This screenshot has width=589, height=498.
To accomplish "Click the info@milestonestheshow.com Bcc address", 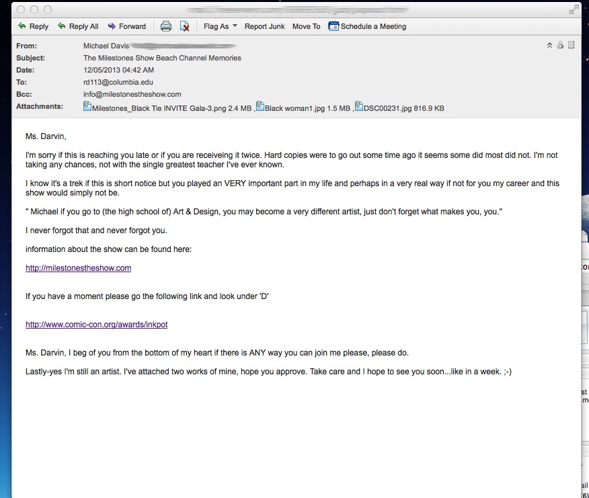I will [132, 95].
